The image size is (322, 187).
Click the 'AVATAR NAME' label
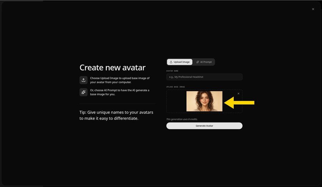click(172, 71)
